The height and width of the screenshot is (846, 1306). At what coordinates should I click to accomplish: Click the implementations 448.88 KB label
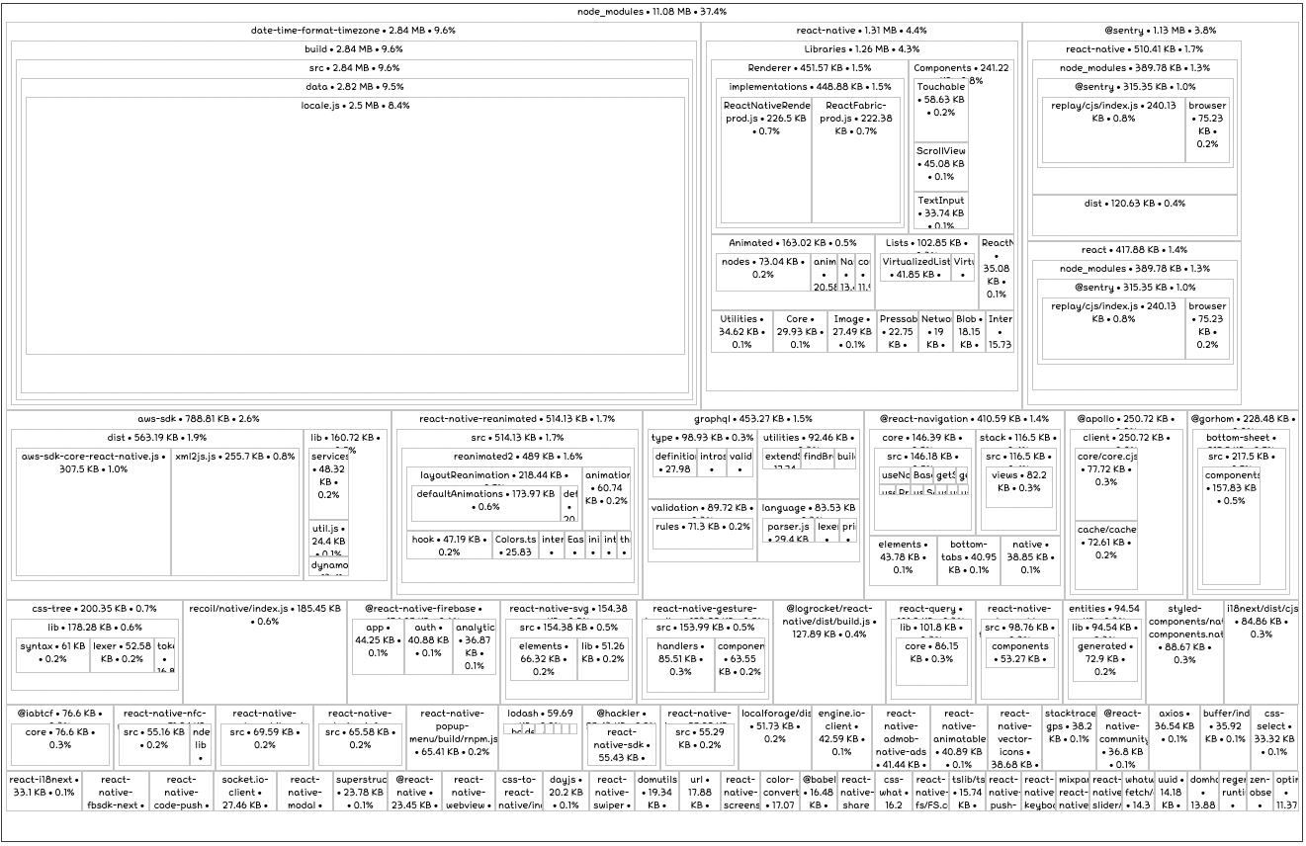click(x=810, y=87)
